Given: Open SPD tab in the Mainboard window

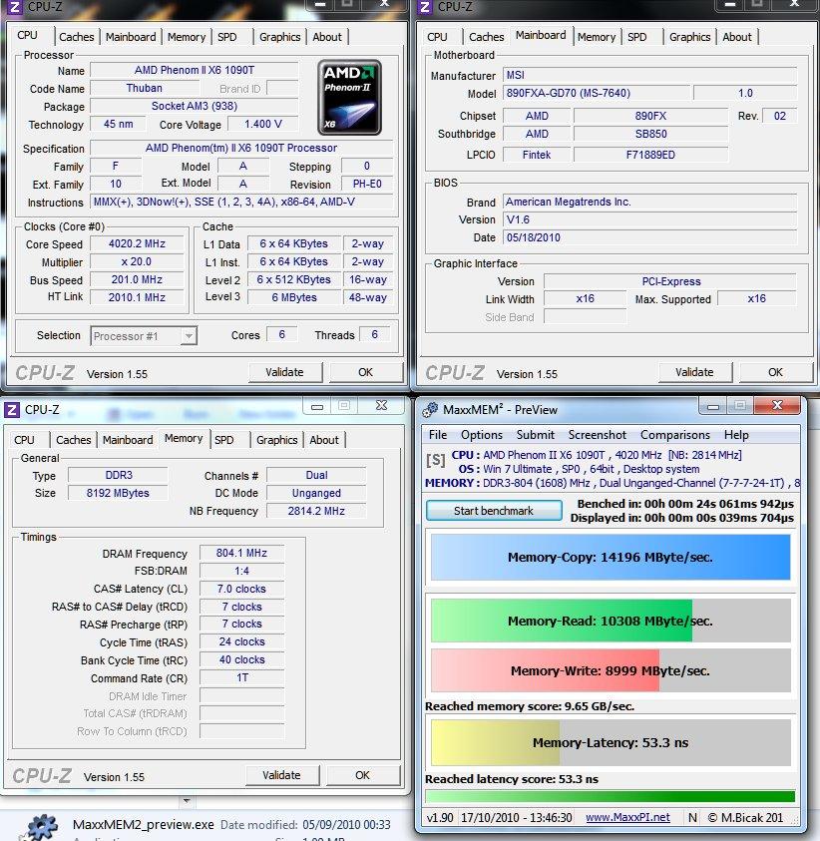Looking at the screenshot, I should click(637, 37).
